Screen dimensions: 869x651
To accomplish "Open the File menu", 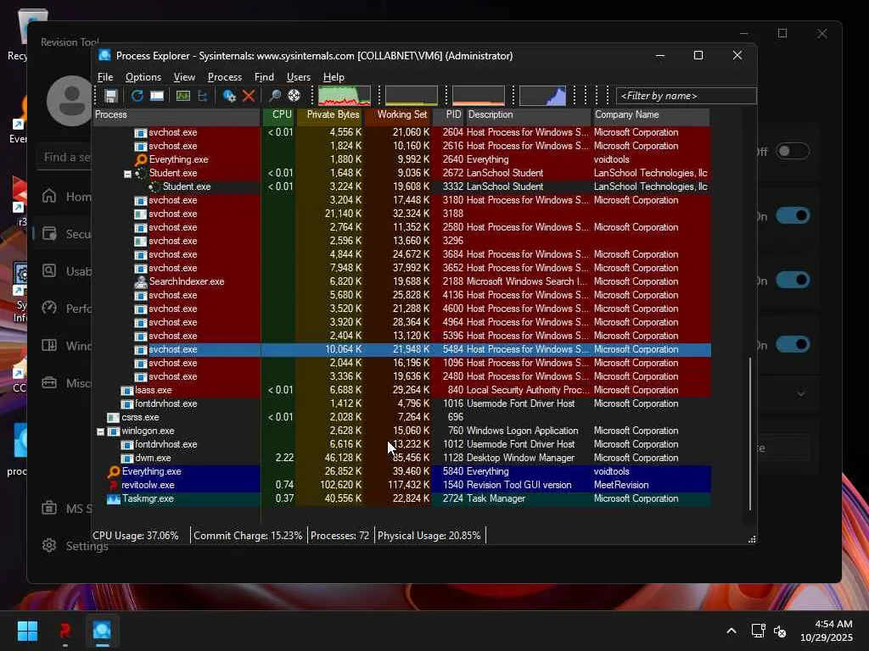I will coord(105,77).
